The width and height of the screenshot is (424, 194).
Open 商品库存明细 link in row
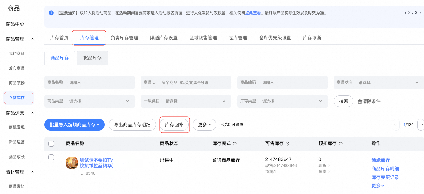point(385,169)
